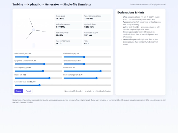Click the Blade radius slider thumb
The image size is (178, 133).
(x=84, y=57)
